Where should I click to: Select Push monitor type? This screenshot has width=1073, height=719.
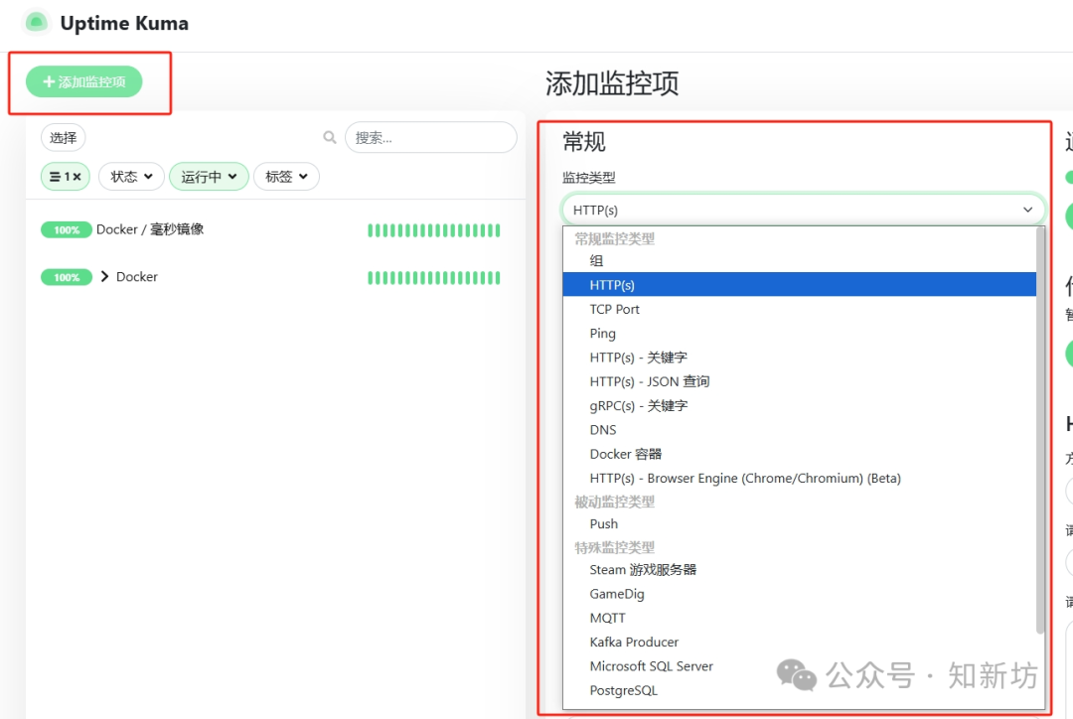click(x=799, y=524)
